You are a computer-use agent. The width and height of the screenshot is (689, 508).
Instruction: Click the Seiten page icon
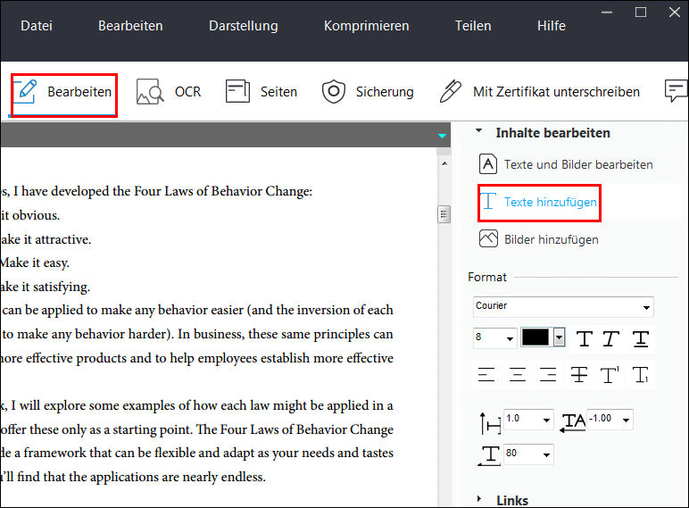point(237,91)
